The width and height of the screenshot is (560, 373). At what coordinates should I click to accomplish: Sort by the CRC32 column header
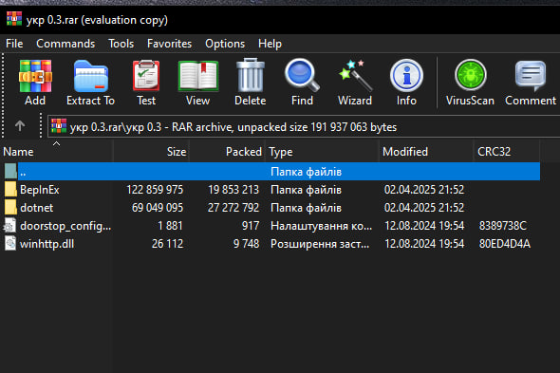click(507, 152)
